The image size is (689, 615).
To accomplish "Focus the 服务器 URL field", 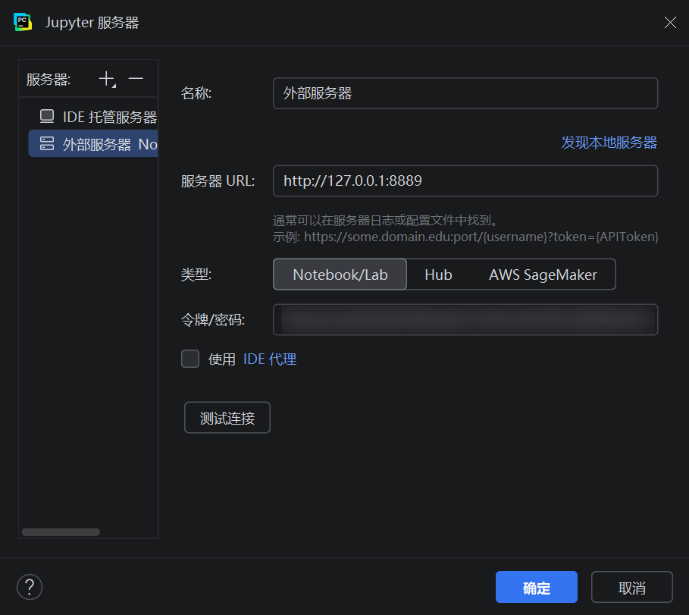I will click(465, 180).
